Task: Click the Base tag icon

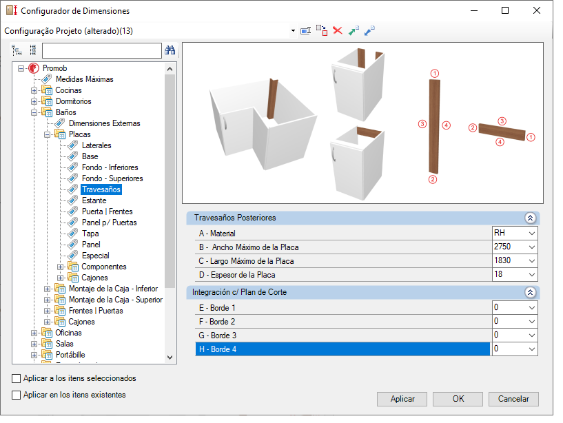Action: click(73, 156)
